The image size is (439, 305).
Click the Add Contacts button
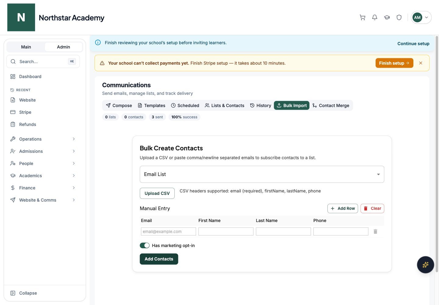coord(159,259)
